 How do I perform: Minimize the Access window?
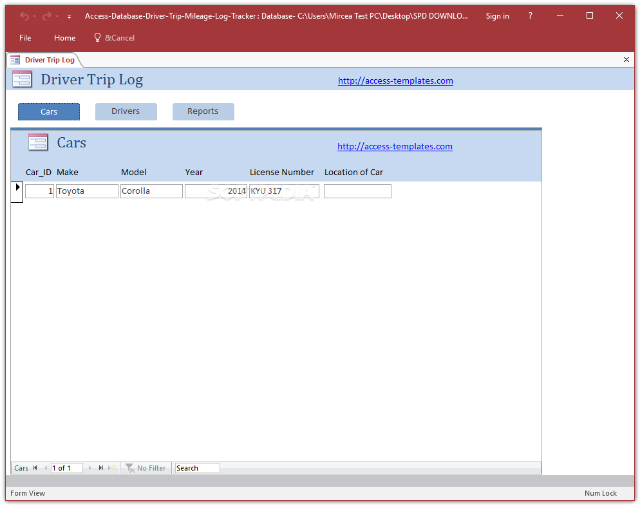[x=560, y=15]
